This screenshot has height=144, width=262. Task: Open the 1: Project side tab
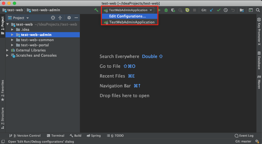tap(2, 26)
